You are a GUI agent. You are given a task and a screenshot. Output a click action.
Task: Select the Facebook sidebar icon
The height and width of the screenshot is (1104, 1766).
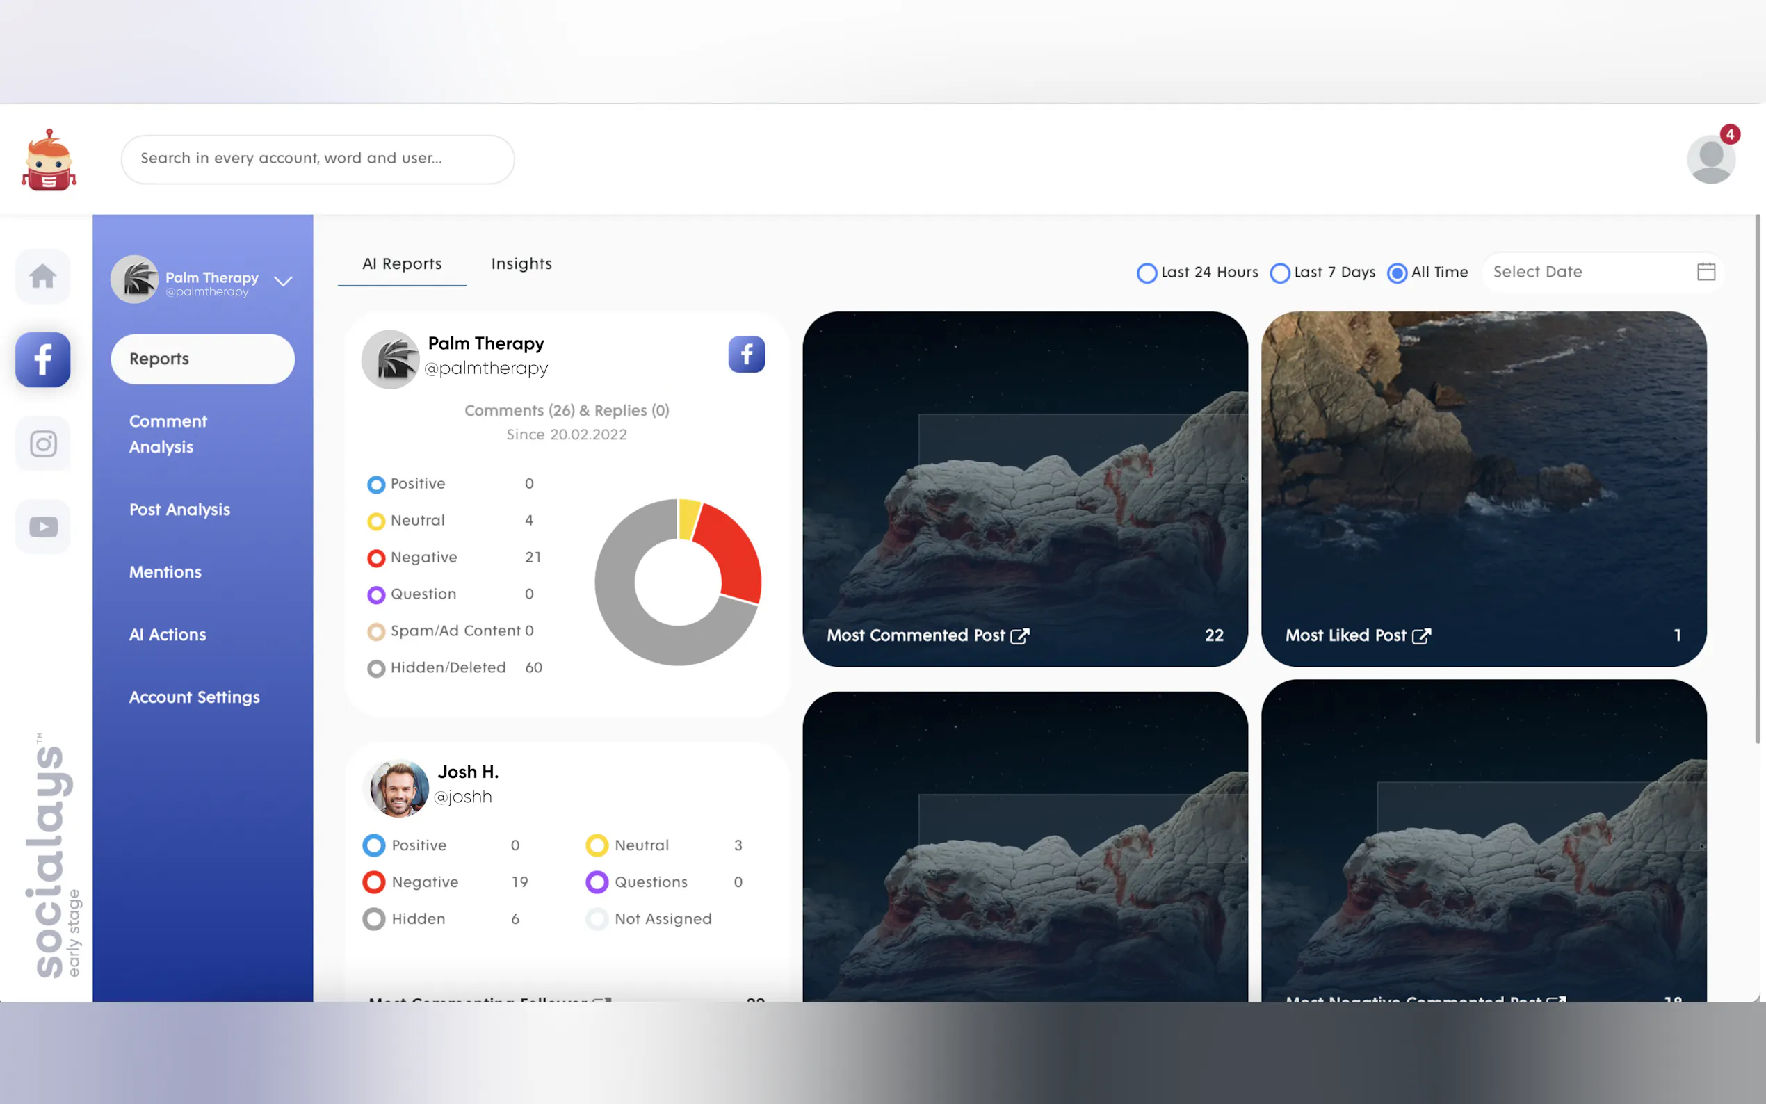(42, 359)
